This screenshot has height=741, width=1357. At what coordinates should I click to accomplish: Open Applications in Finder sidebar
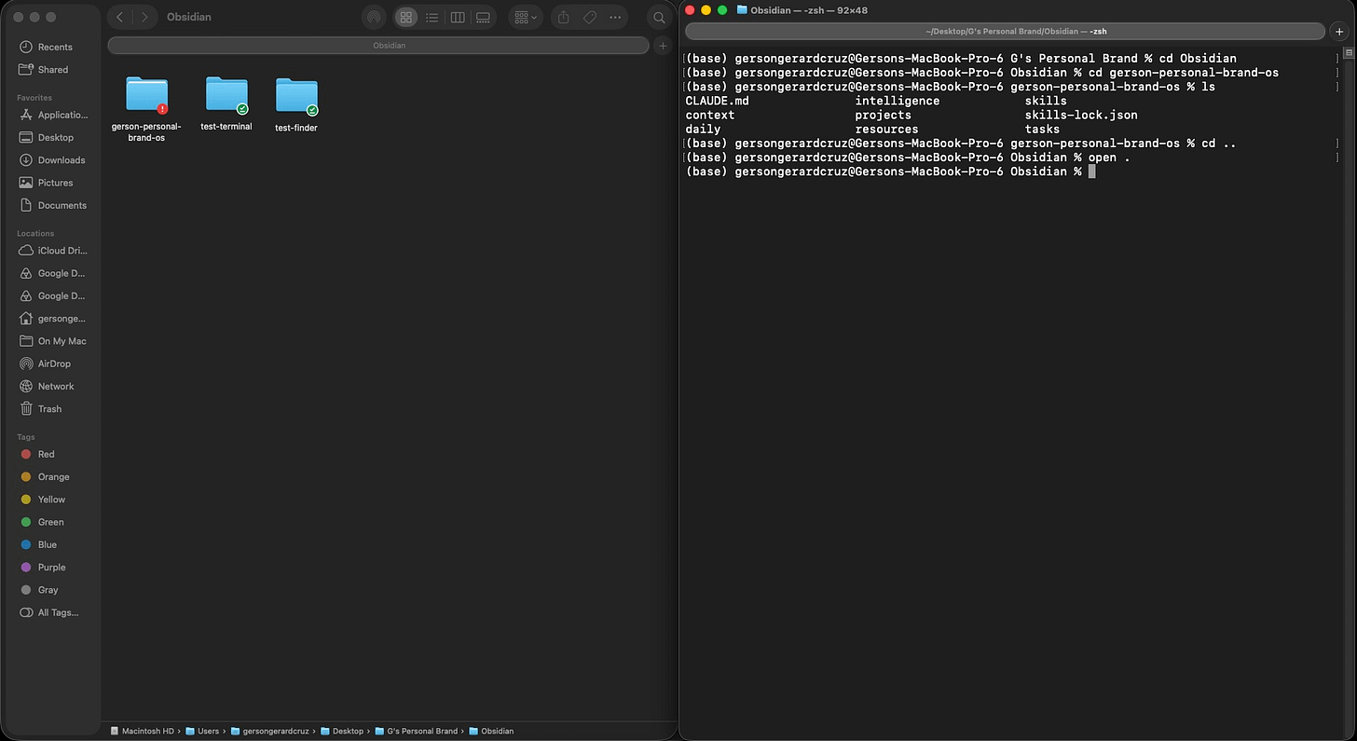[x=54, y=115]
